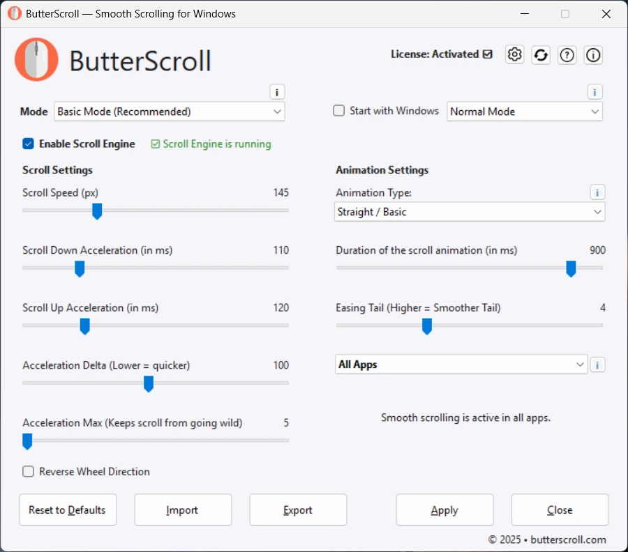Enable Reverse Wheel Direction checkbox

(x=28, y=472)
